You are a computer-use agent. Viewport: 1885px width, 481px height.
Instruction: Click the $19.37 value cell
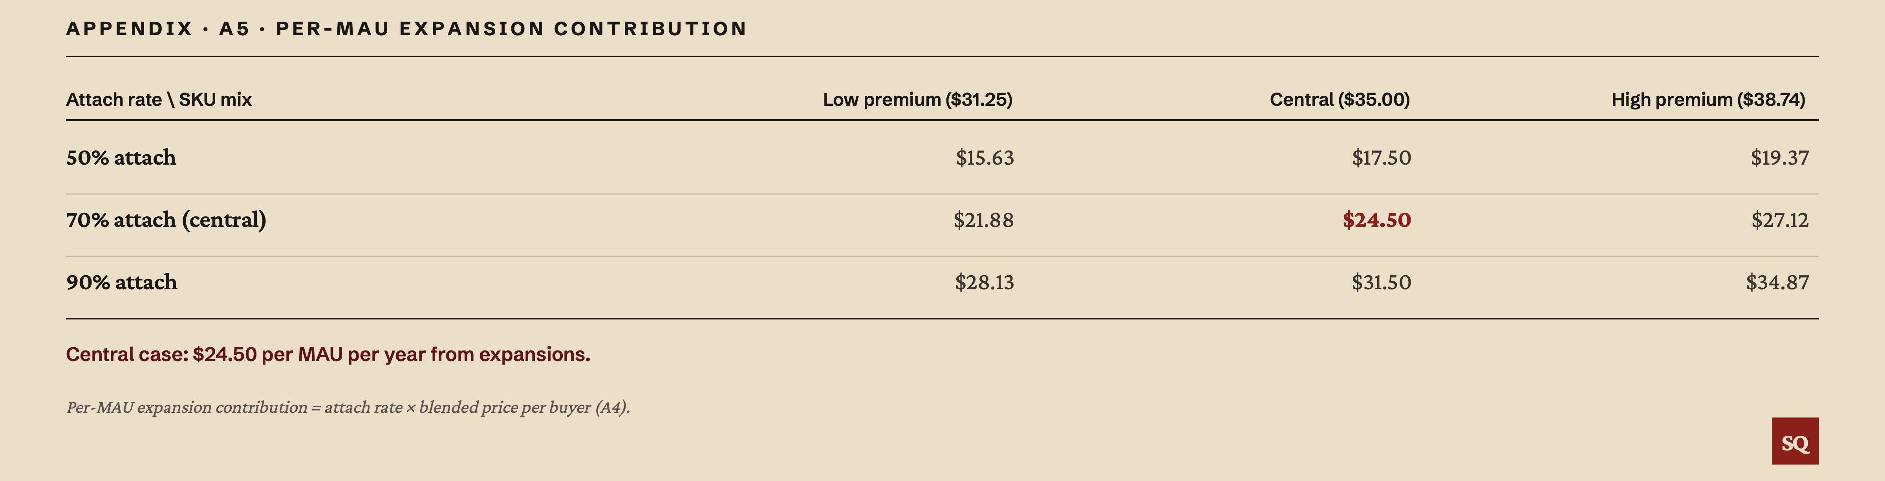point(1780,158)
